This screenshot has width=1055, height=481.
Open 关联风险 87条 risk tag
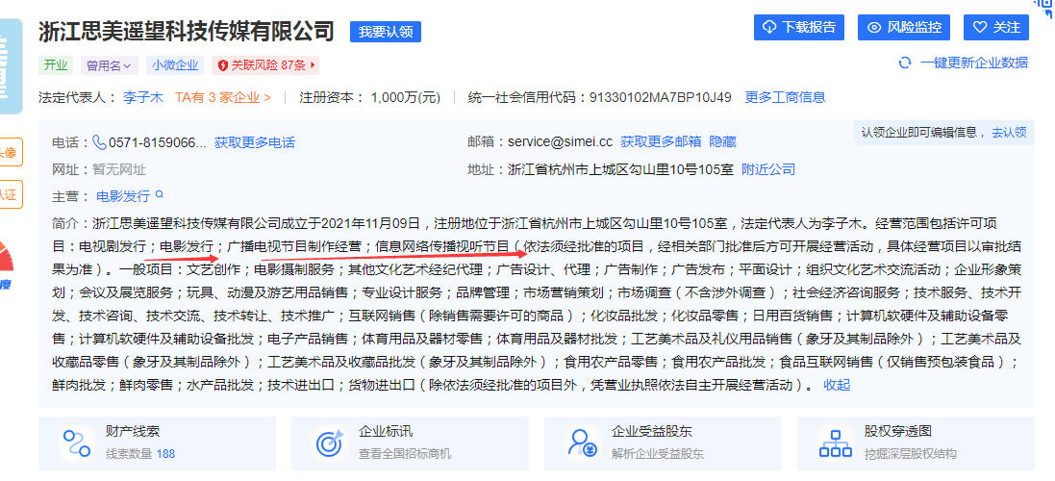pos(265,65)
